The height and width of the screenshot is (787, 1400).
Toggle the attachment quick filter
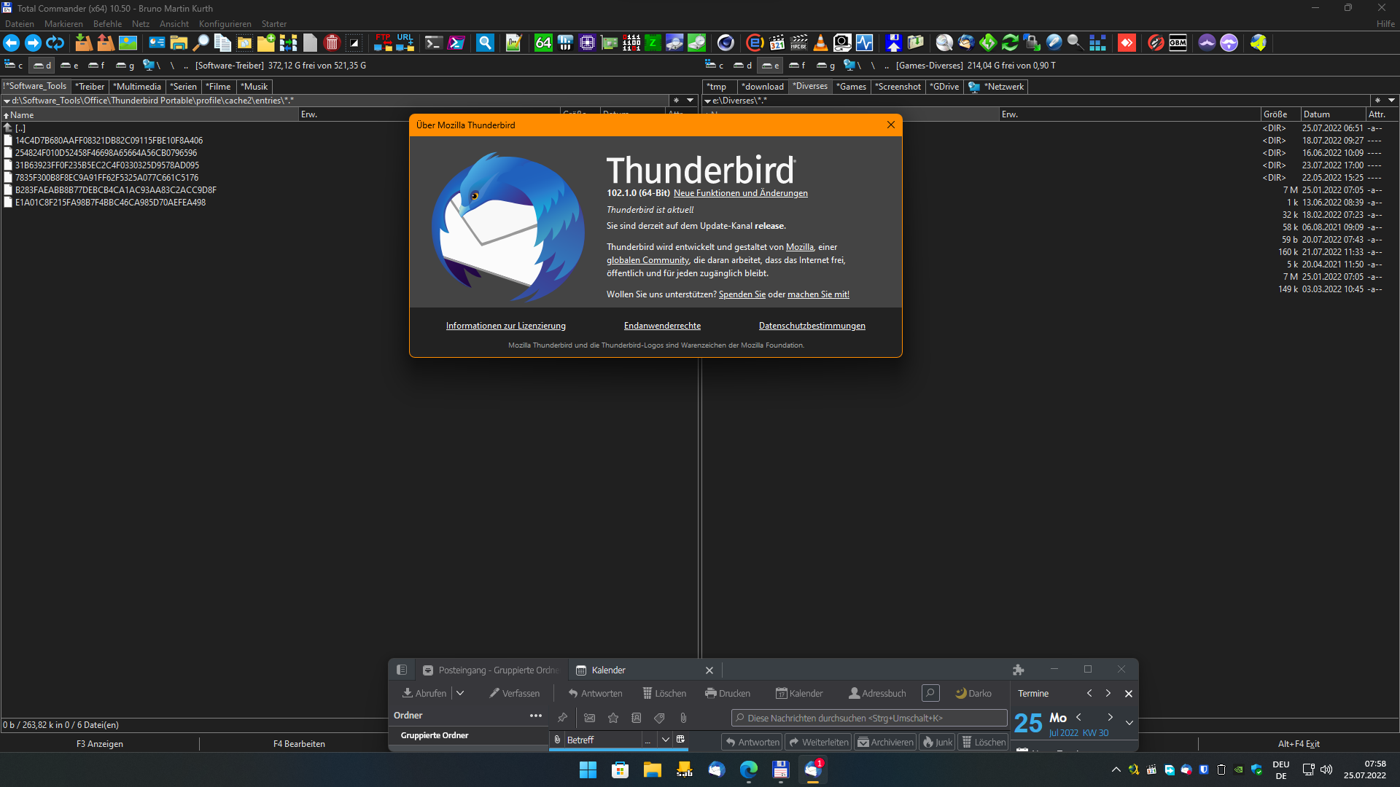click(683, 718)
